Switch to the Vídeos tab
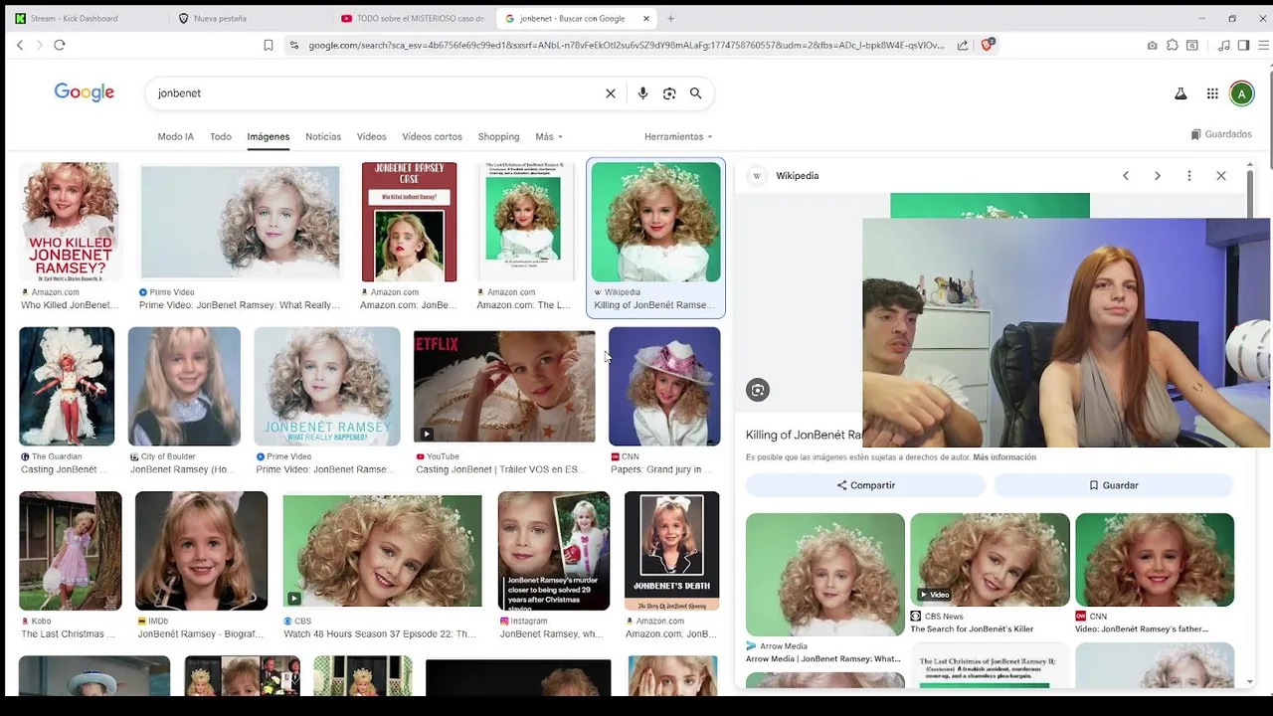 point(371,136)
